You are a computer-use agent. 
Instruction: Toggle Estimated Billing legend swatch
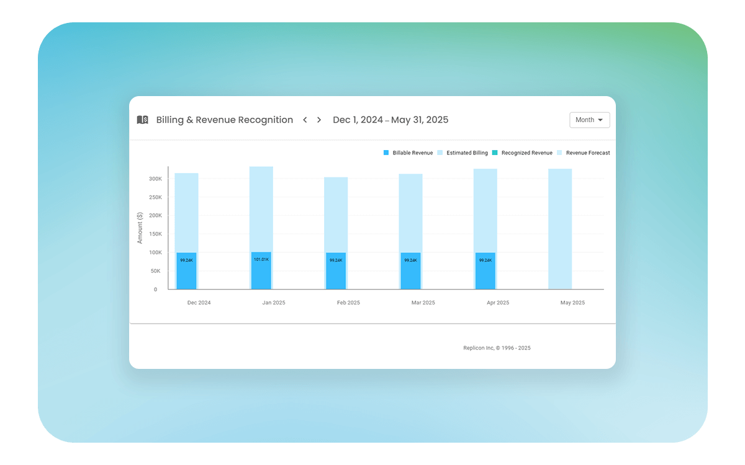tap(440, 153)
